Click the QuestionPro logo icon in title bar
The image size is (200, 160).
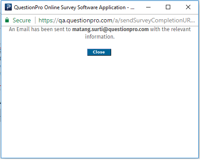pos(8,7)
